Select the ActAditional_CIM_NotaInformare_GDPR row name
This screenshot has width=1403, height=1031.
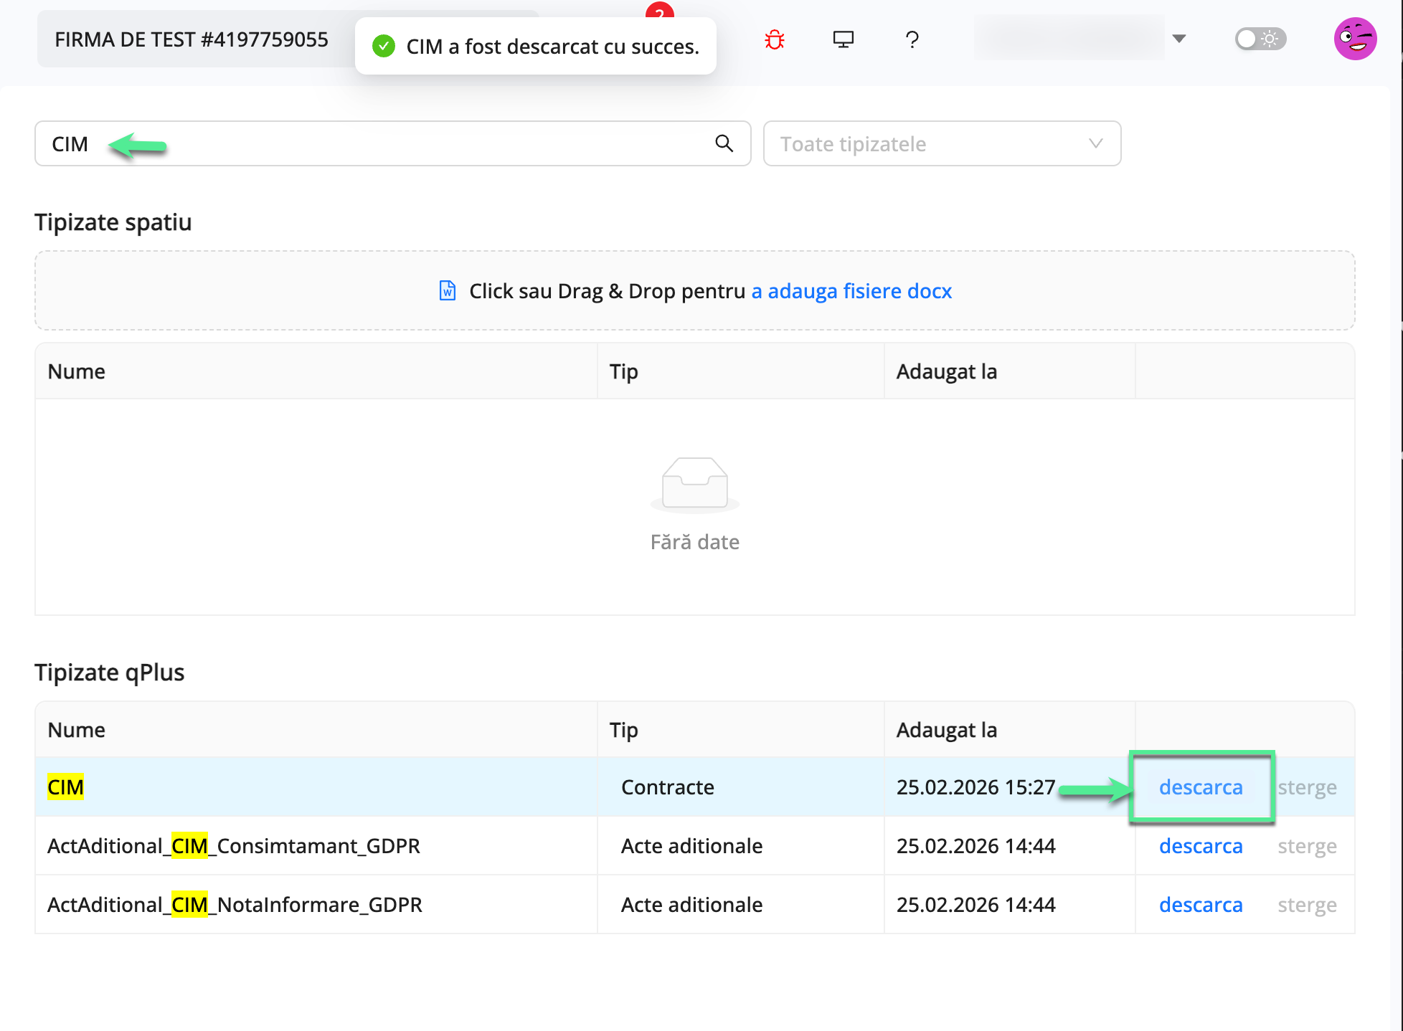coord(235,905)
